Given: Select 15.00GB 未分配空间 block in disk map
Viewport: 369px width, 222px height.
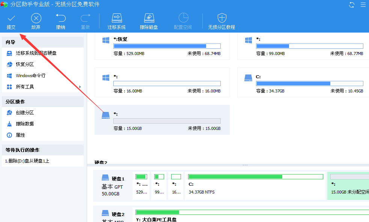Looking at the screenshot, I should tap(348, 186).
